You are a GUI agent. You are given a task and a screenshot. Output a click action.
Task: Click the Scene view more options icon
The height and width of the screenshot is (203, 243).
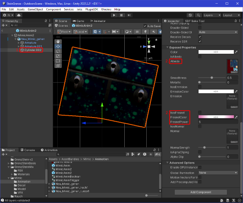158,21
